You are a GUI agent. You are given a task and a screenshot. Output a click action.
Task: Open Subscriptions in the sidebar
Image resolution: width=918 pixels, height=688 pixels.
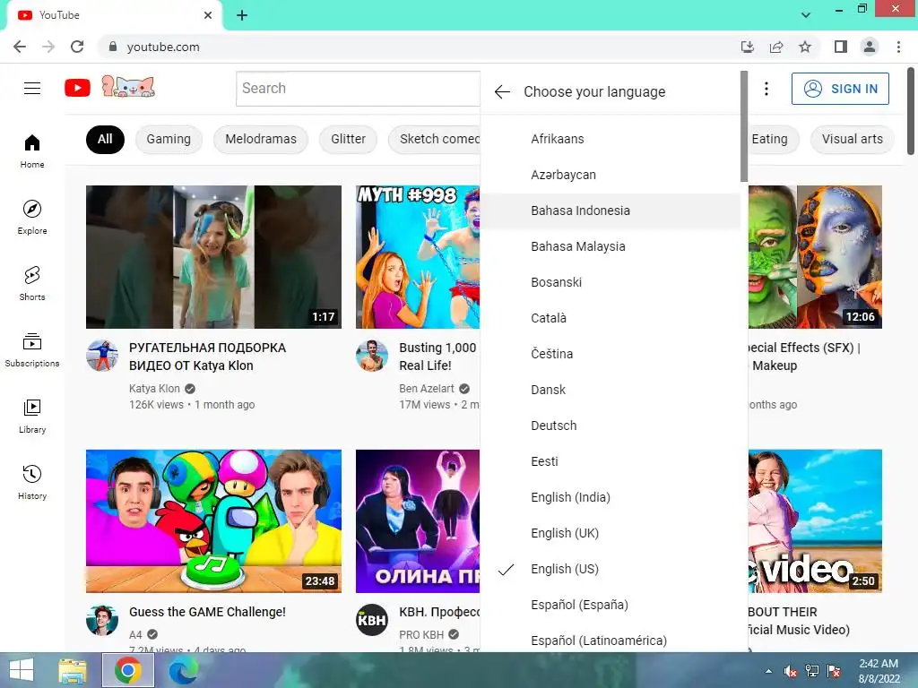pyautogui.click(x=32, y=350)
